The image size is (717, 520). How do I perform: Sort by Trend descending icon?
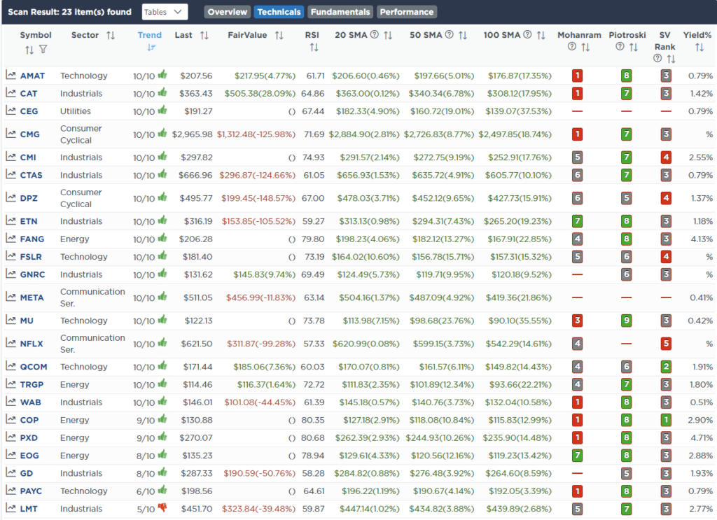point(151,48)
